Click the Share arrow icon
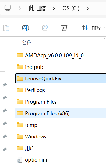Screen dimensions: 106x167 tap(45, 28)
